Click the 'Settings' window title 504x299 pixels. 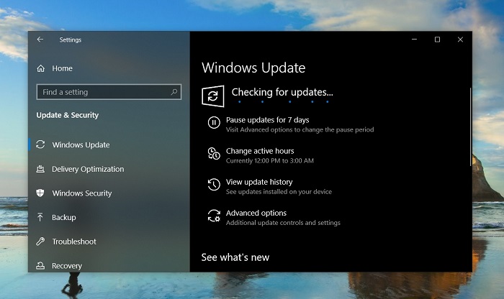click(x=71, y=40)
